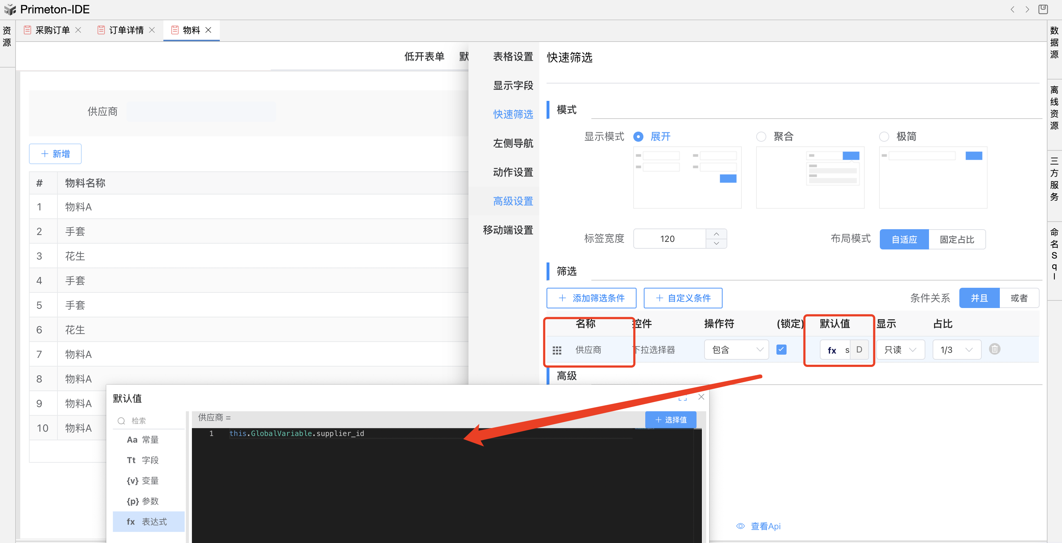
Task: Click the 选择值 button
Action: pyautogui.click(x=670, y=420)
